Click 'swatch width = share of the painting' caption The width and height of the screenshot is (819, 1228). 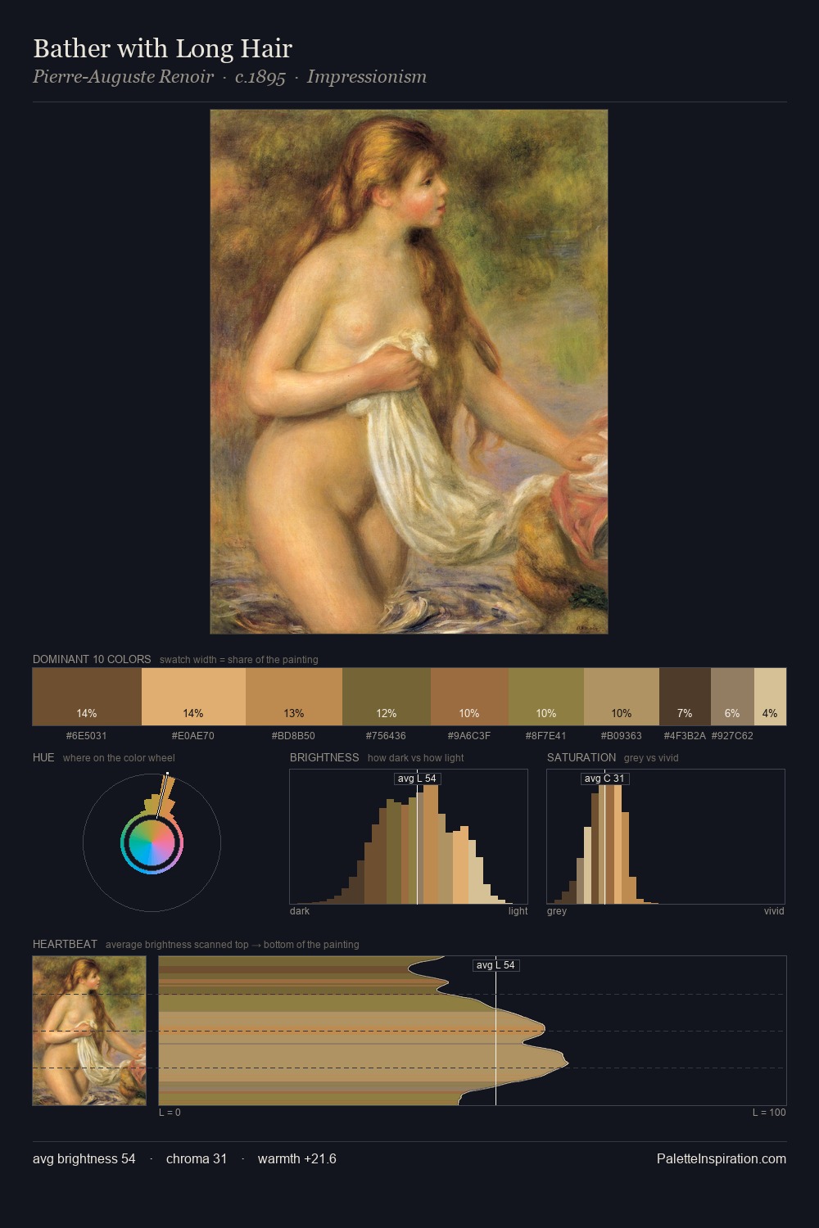pos(239,660)
